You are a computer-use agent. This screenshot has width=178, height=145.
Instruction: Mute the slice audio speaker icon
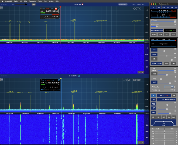153,104
